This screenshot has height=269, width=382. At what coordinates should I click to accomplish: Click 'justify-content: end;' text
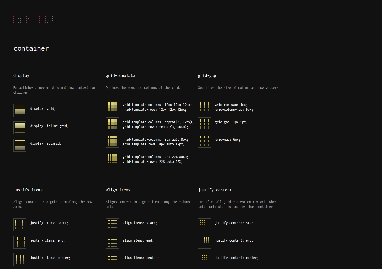234,240
